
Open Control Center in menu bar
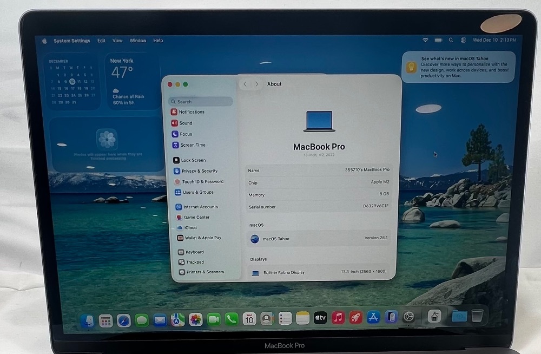464,40
